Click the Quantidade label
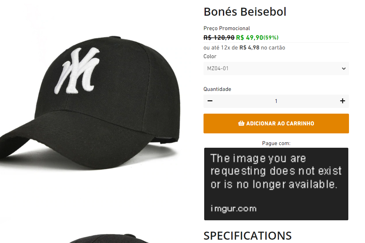 click(217, 89)
